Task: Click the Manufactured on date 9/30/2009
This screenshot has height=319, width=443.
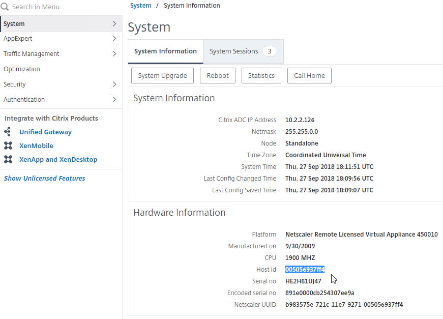Action: pyautogui.click(x=300, y=246)
